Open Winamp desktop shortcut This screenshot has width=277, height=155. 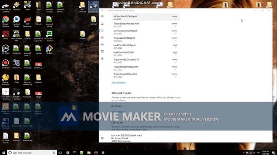(16, 6)
